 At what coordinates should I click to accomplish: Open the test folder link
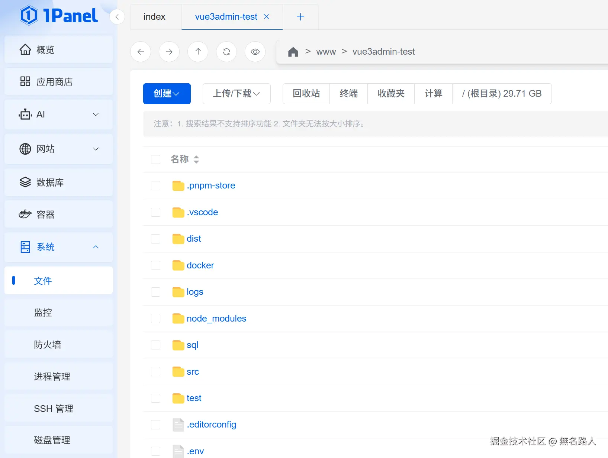pyautogui.click(x=194, y=398)
